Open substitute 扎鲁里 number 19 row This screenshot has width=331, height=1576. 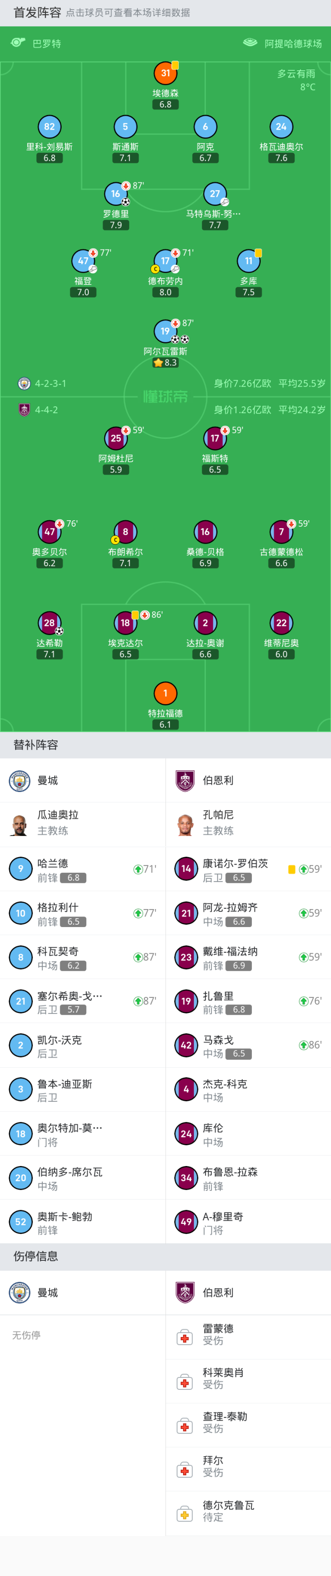click(248, 1001)
